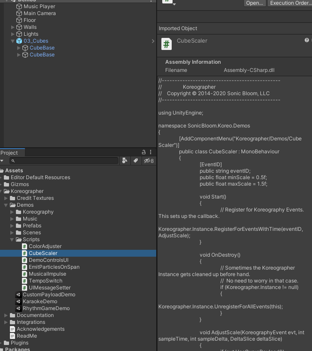The height and width of the screenshot is (351, 312).
Task: Collapse the Demos folder arrow
Action: (6, 205)
